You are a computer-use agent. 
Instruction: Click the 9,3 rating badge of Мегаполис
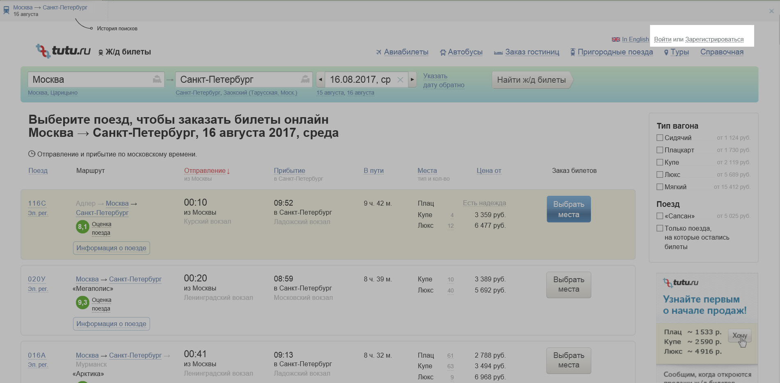click(x=82, y=302)
